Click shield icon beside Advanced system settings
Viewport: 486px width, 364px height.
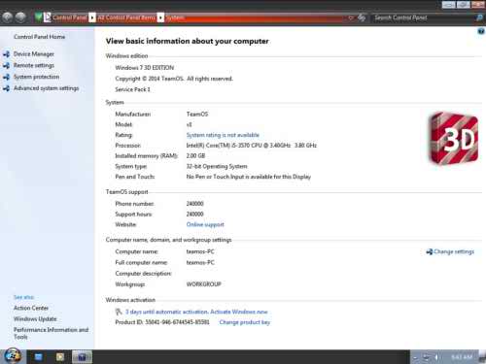[x=6, y=88]
